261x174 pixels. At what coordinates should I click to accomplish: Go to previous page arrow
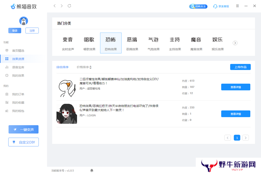[227, 138]
